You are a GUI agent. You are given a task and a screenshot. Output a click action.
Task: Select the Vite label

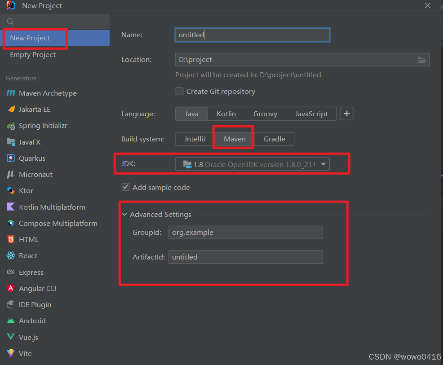click(25, 353)
